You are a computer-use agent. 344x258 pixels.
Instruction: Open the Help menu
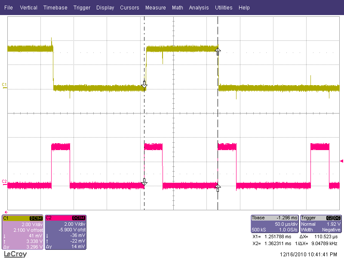click(x=244, y=8)
